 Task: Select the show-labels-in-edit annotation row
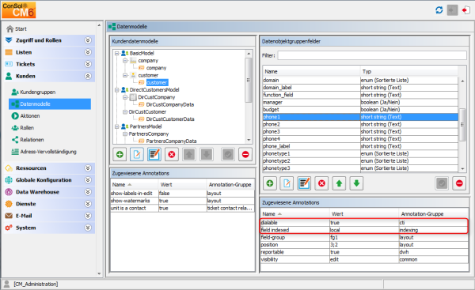(x=183, y=194)
